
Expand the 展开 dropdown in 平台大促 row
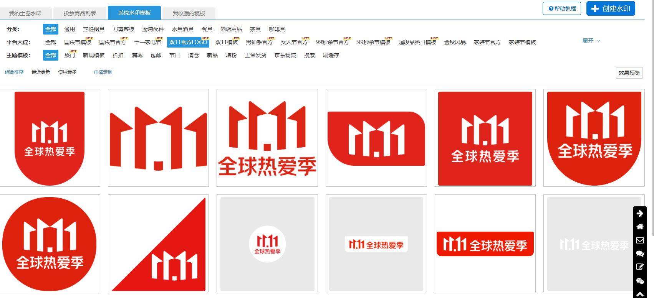coord(591,41)
